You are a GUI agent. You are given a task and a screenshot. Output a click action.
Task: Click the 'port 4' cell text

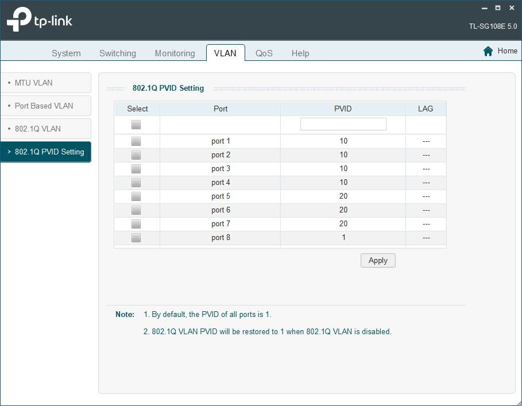click(x=221, y=183)
